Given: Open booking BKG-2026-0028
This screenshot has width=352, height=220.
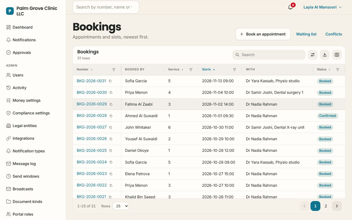Looking at the screenshot, I should [92, 116].
